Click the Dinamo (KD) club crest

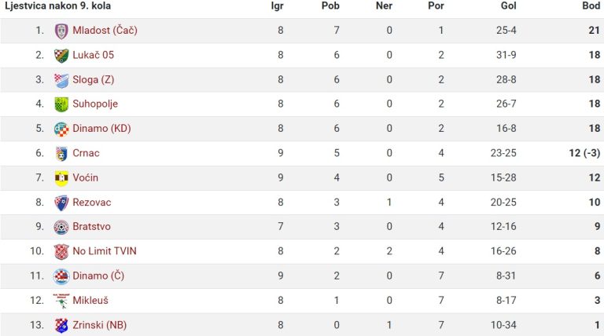(x=61, y=129)
